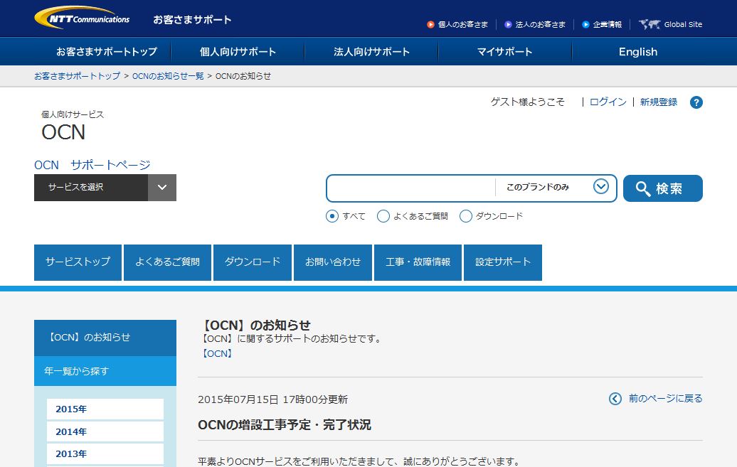Click the purple arrow icon by 法人のお客さま
The image size is (737, 467).
508,24
